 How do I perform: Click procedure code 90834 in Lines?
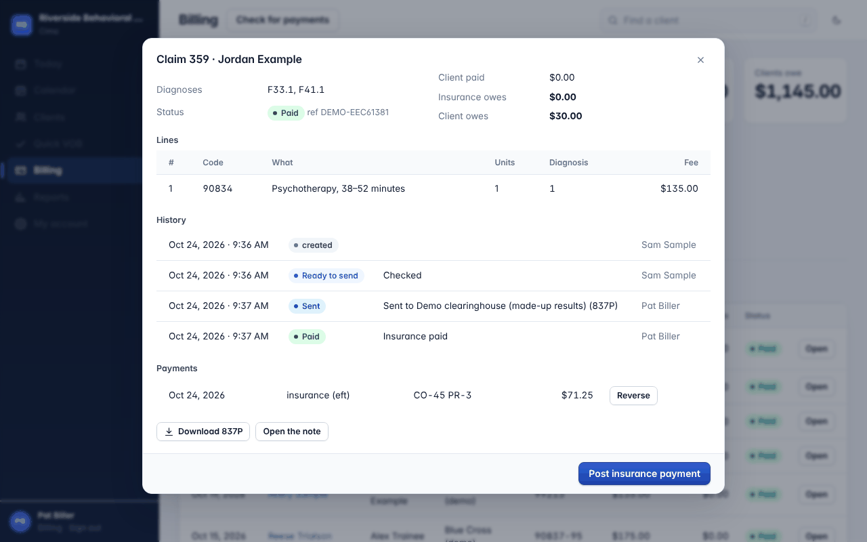tap(217, 188)
